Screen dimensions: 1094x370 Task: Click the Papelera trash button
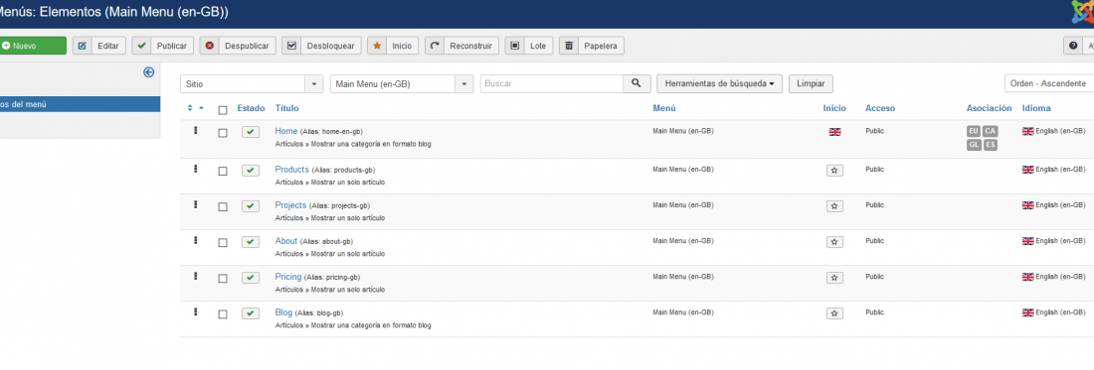click(592, 46)
